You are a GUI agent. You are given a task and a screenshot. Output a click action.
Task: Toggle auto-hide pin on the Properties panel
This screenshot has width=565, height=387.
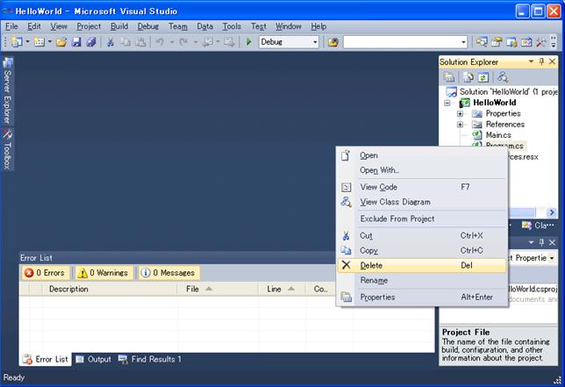541,242
